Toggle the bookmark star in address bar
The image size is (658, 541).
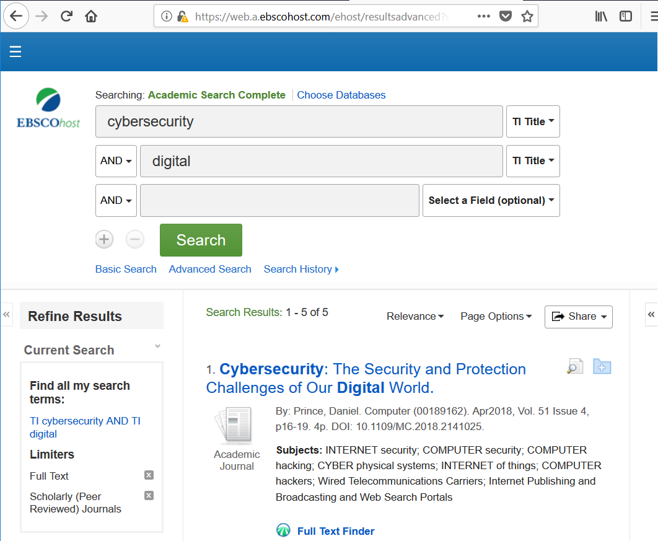coord(527,16)
